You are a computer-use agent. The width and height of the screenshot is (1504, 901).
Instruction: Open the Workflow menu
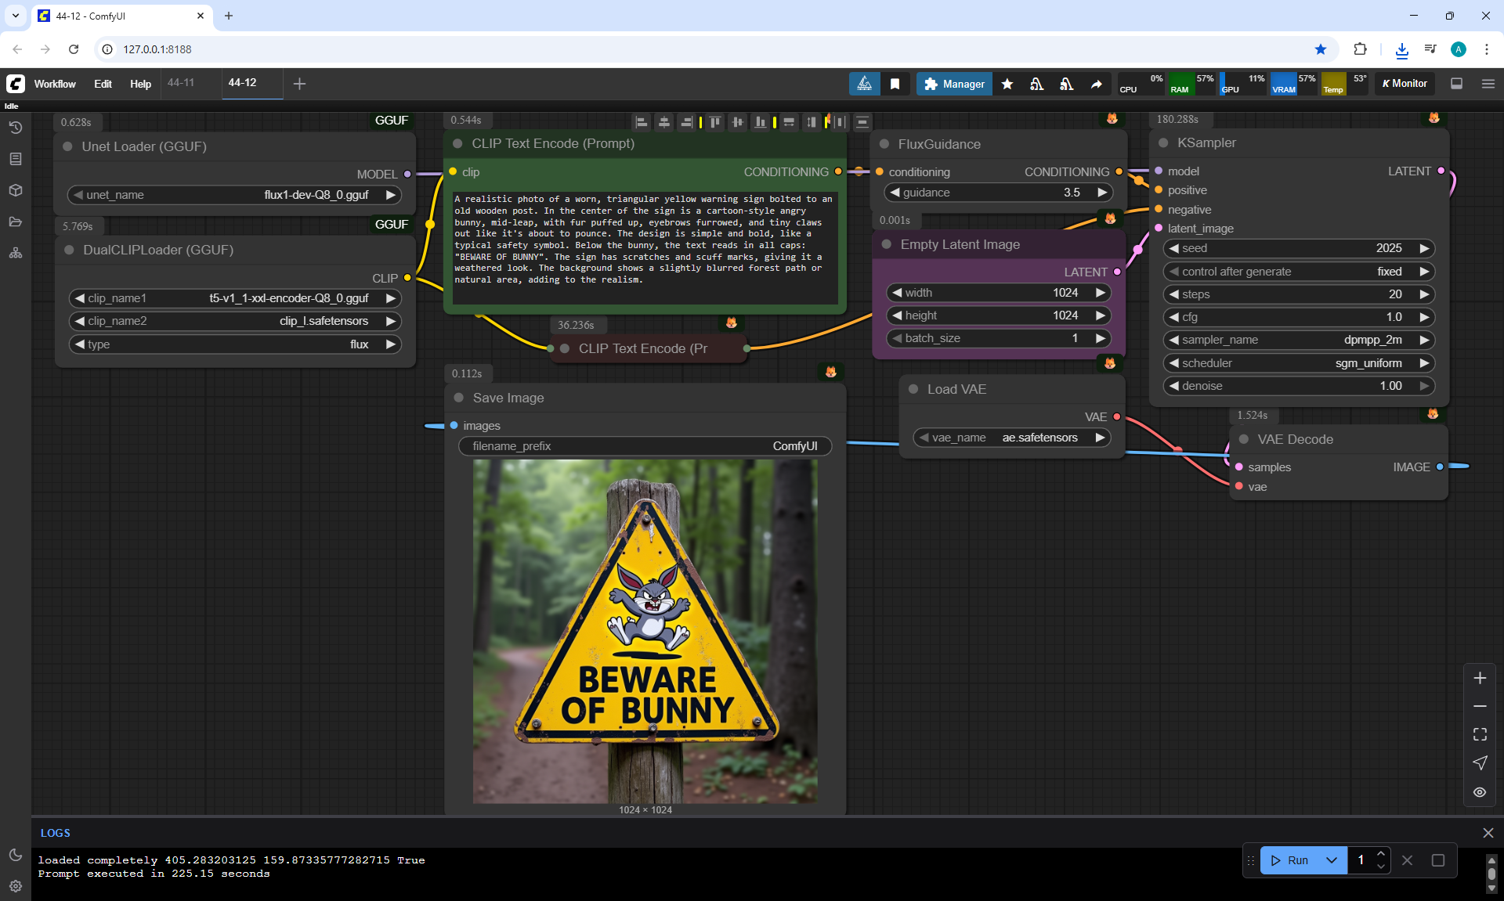[x=55, y=84]
